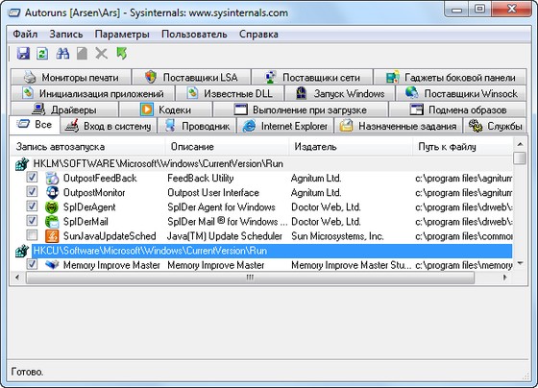Click the Save toolbar icon
Viewport: 538px width, 388px height.
tap(23, 54)
